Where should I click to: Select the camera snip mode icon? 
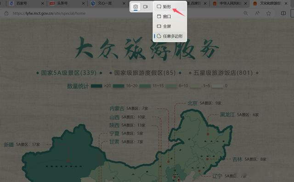(136, 7)
